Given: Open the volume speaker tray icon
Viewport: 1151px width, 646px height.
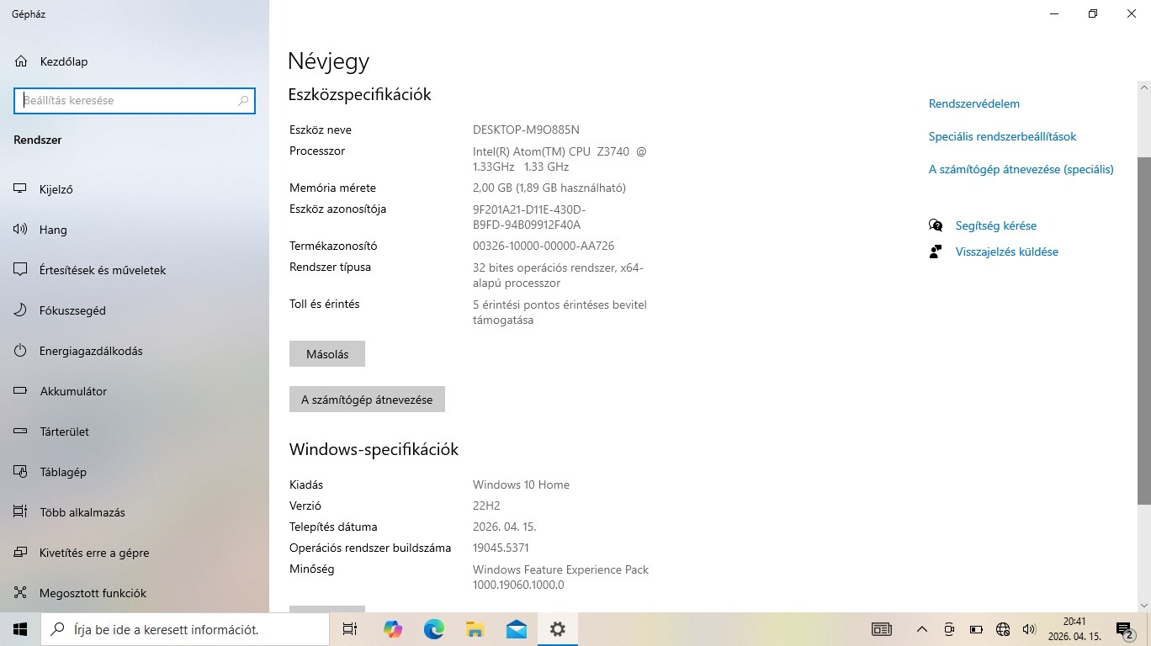Looking at the screenshot, I should click(1028, 629).
